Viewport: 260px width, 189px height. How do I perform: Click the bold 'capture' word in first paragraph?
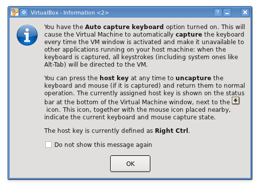pyautogui.click(x=189, y=35)
